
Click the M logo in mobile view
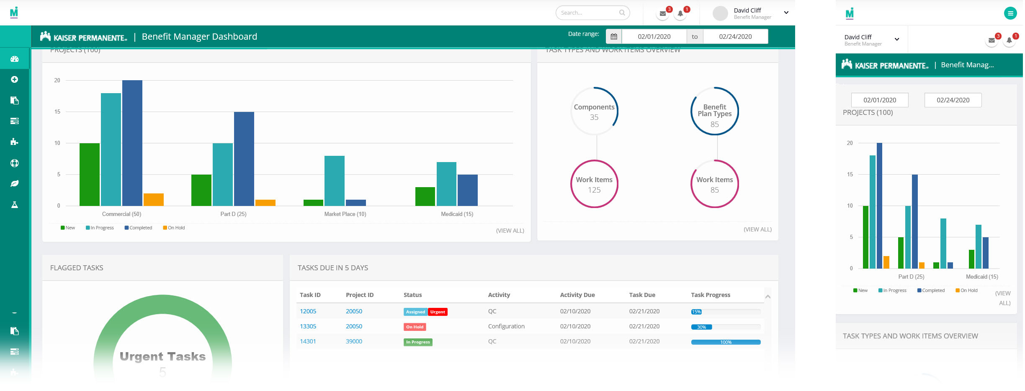[x=850, y=13]
